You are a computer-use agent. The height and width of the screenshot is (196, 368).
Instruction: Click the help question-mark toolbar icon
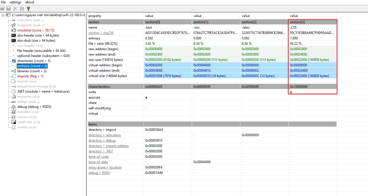pos(28,8)
